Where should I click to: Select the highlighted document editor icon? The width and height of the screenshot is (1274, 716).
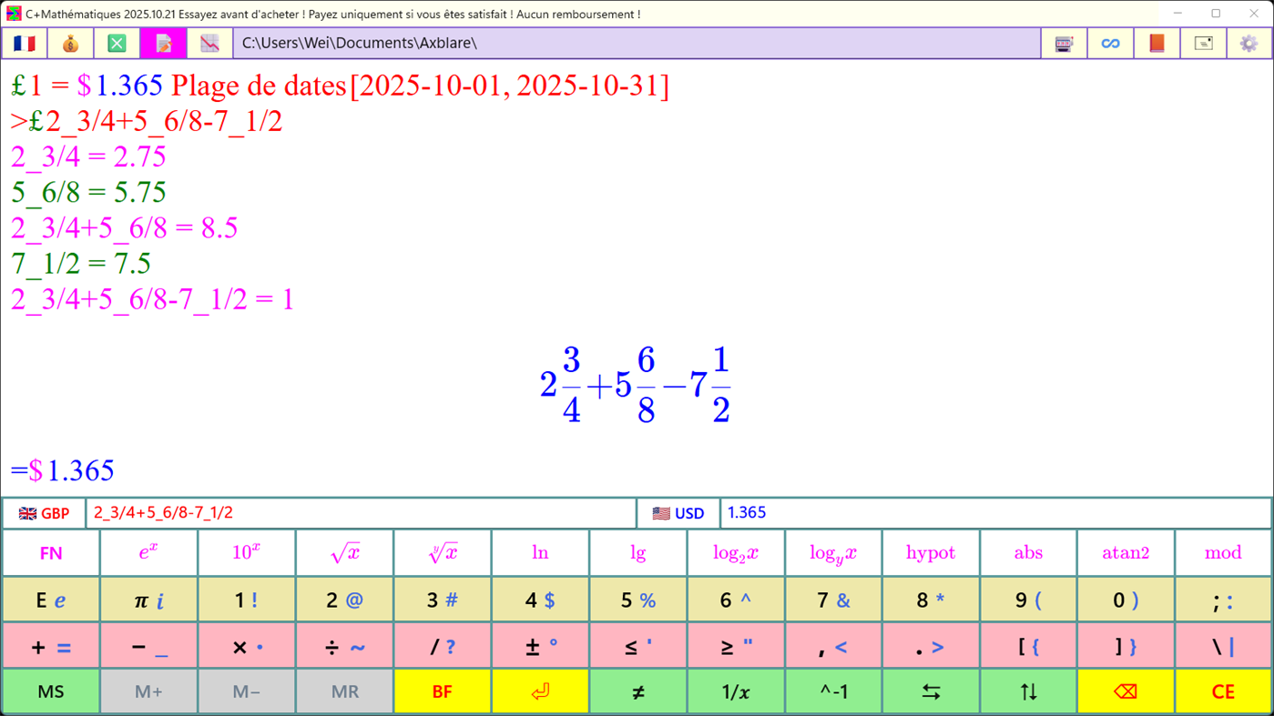163,43
